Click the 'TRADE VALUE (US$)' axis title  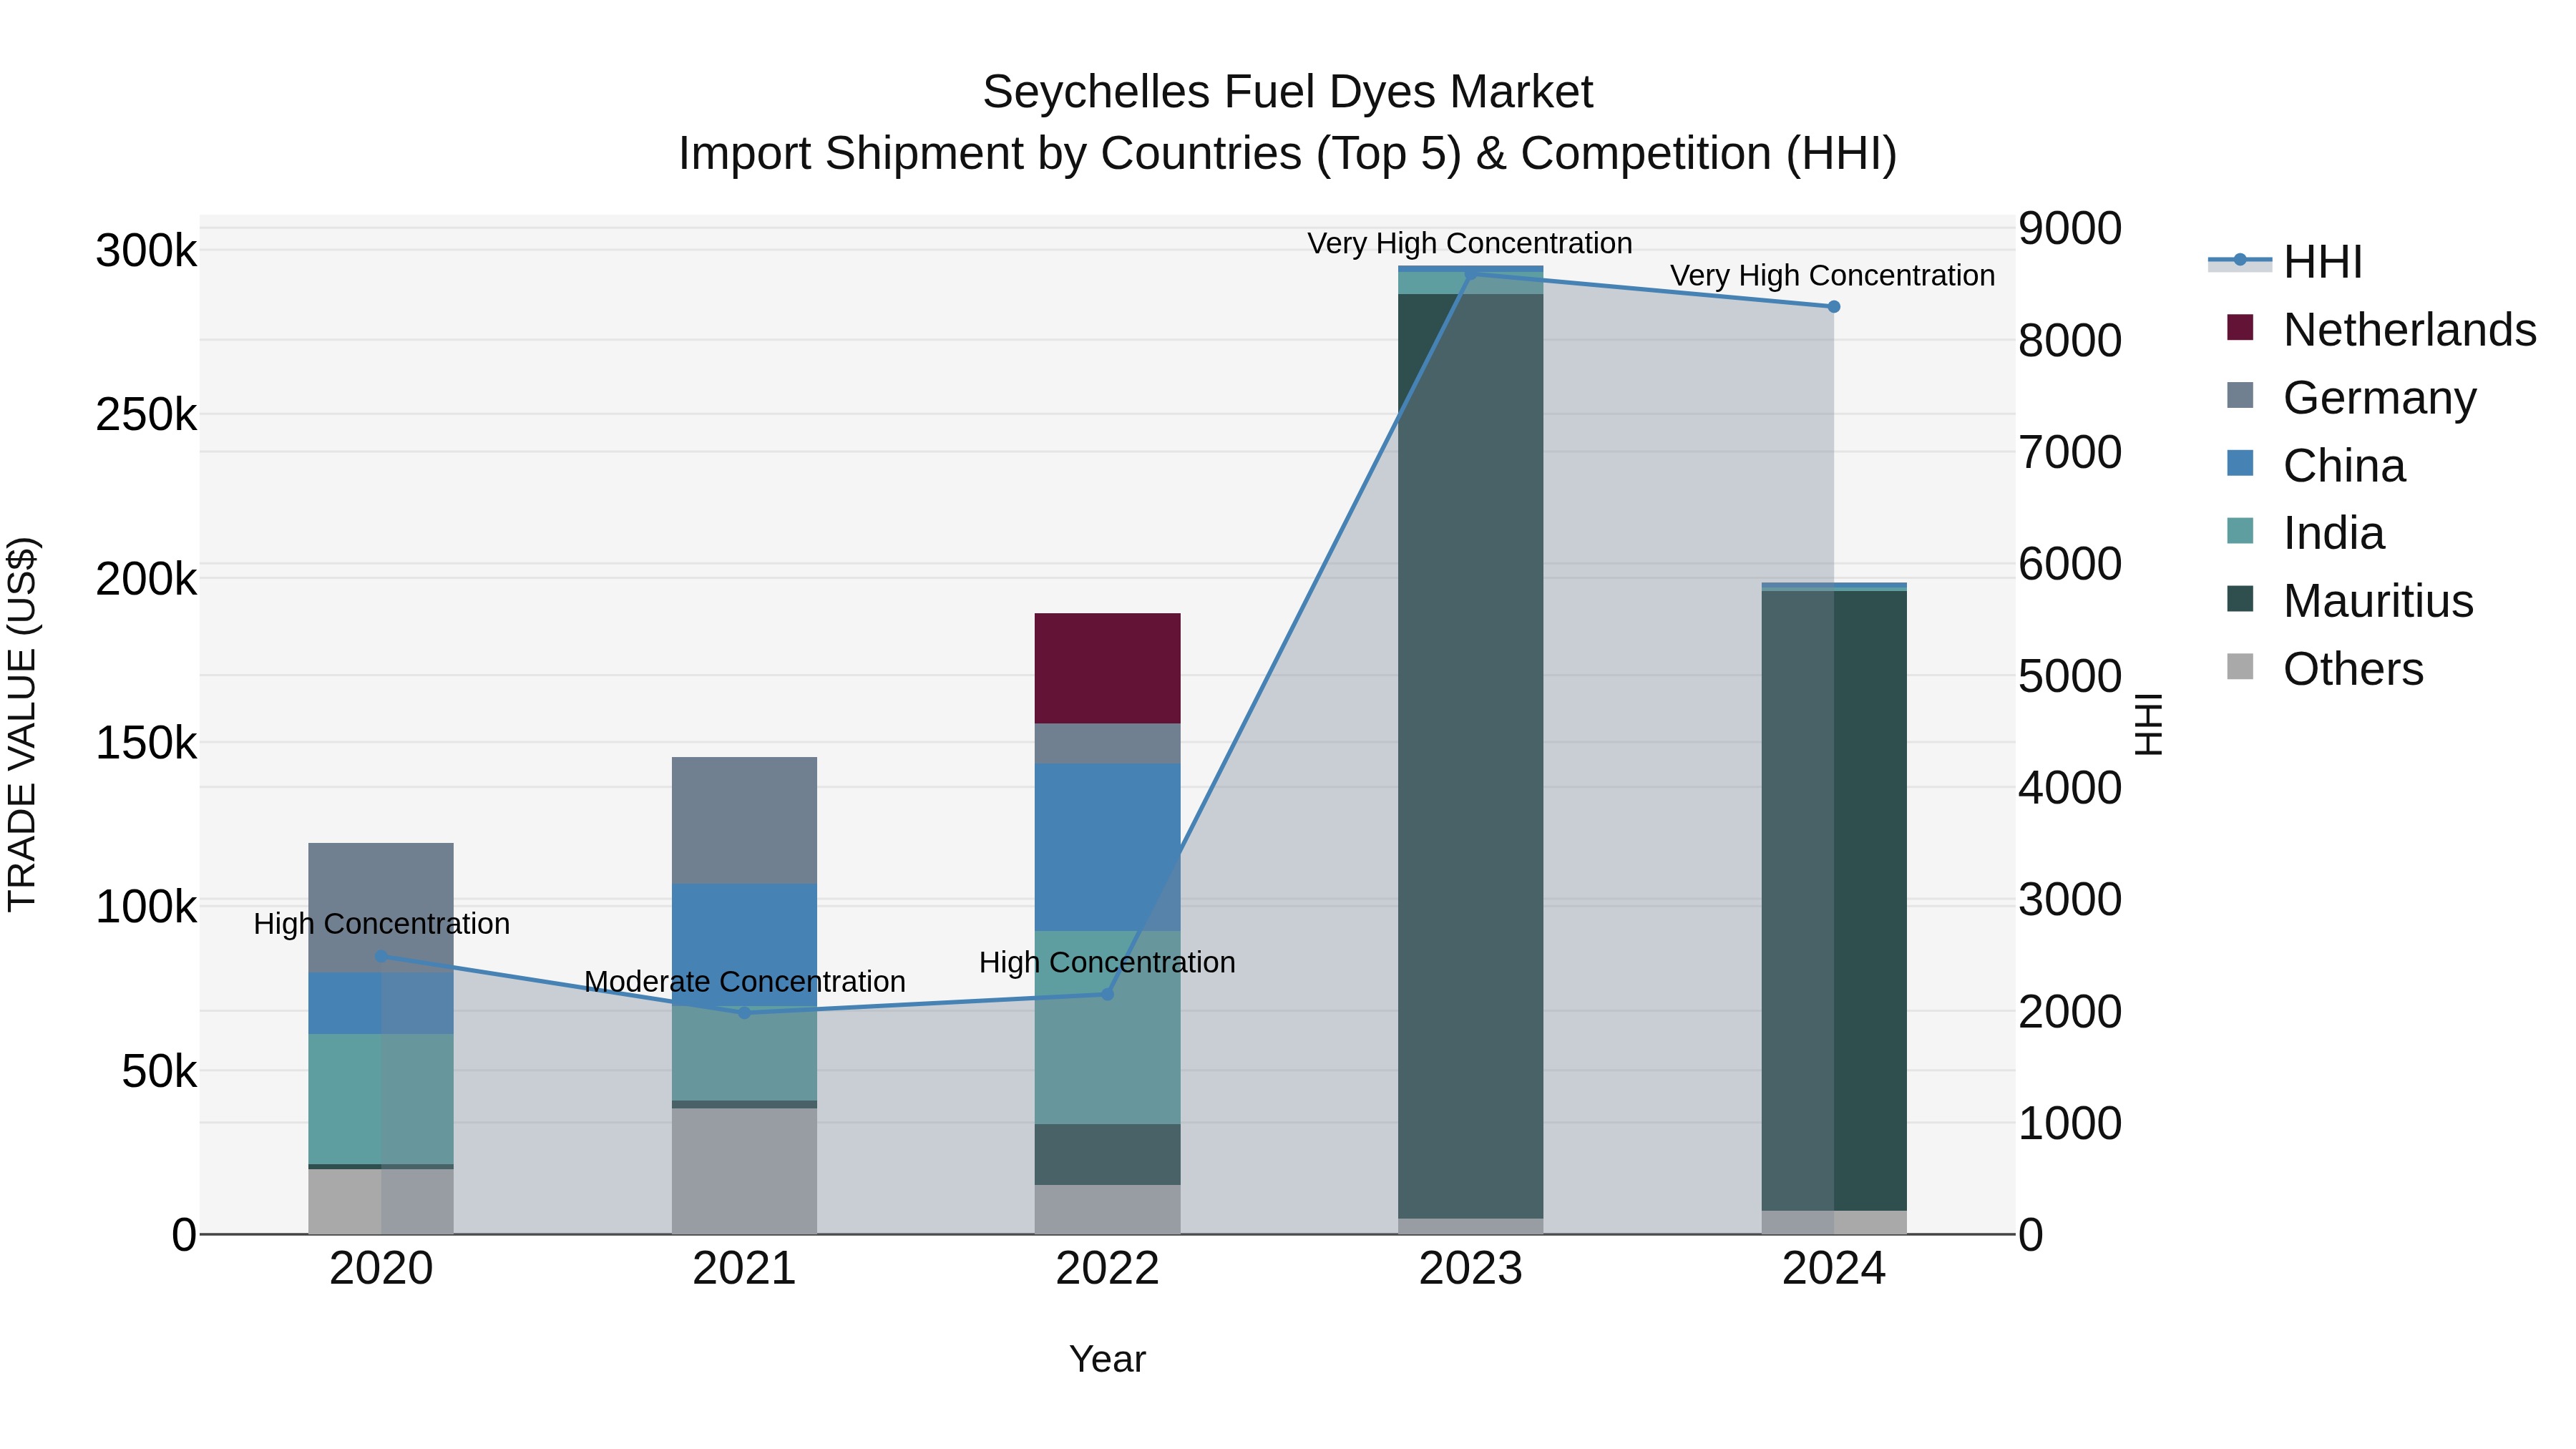coord(22,724)
